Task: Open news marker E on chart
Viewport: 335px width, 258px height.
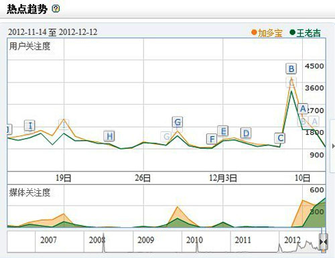Action: point(223,131)
